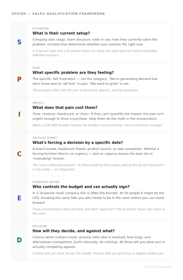
Task: Click the blue S letter icon
Action: click(19, 42)
